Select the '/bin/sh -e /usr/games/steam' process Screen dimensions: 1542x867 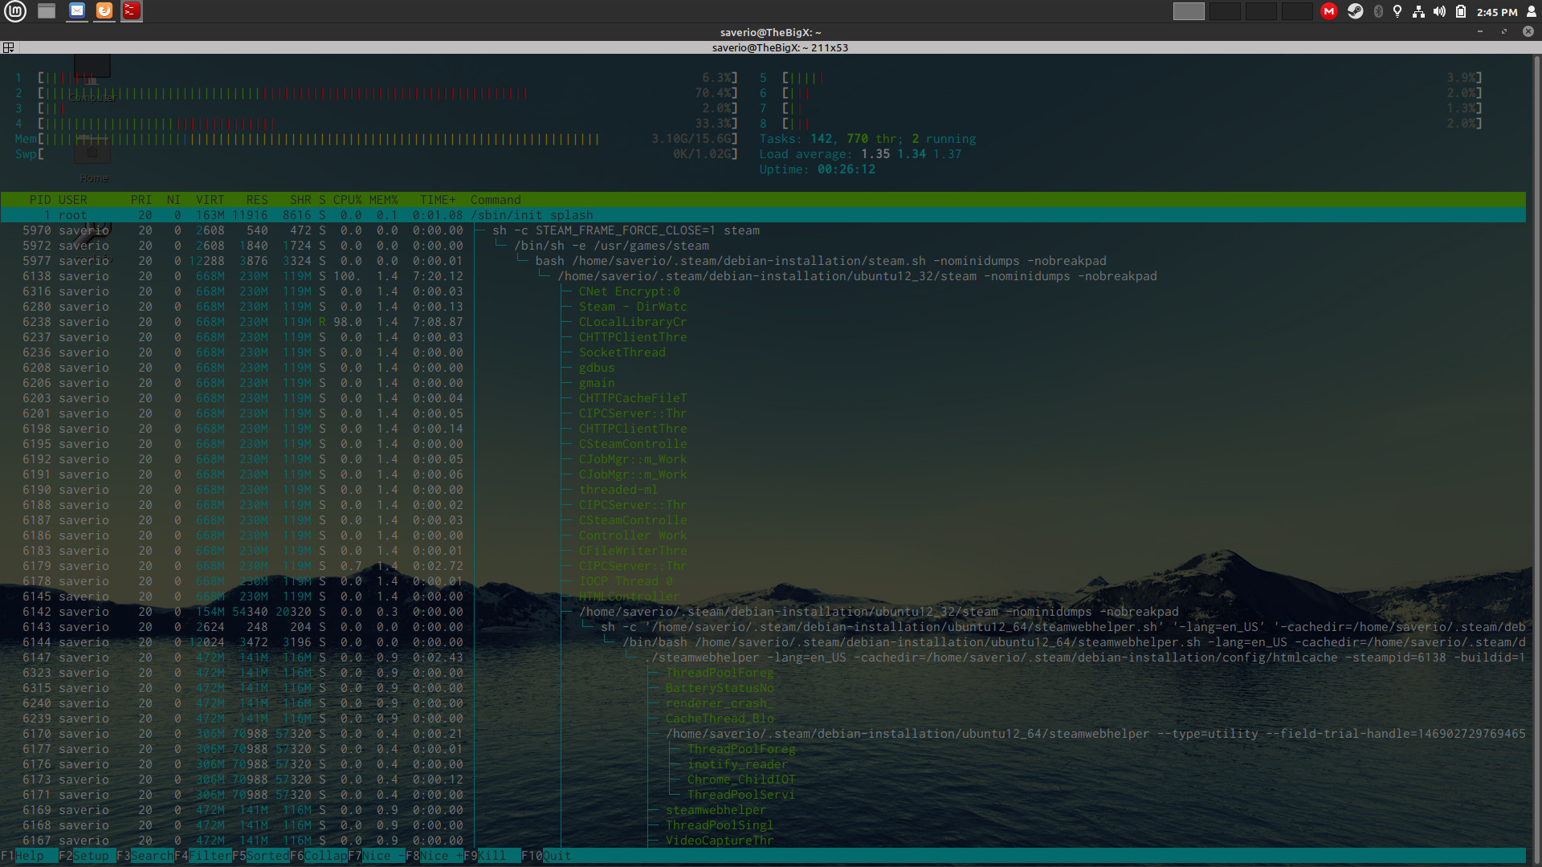pos(611,246)
